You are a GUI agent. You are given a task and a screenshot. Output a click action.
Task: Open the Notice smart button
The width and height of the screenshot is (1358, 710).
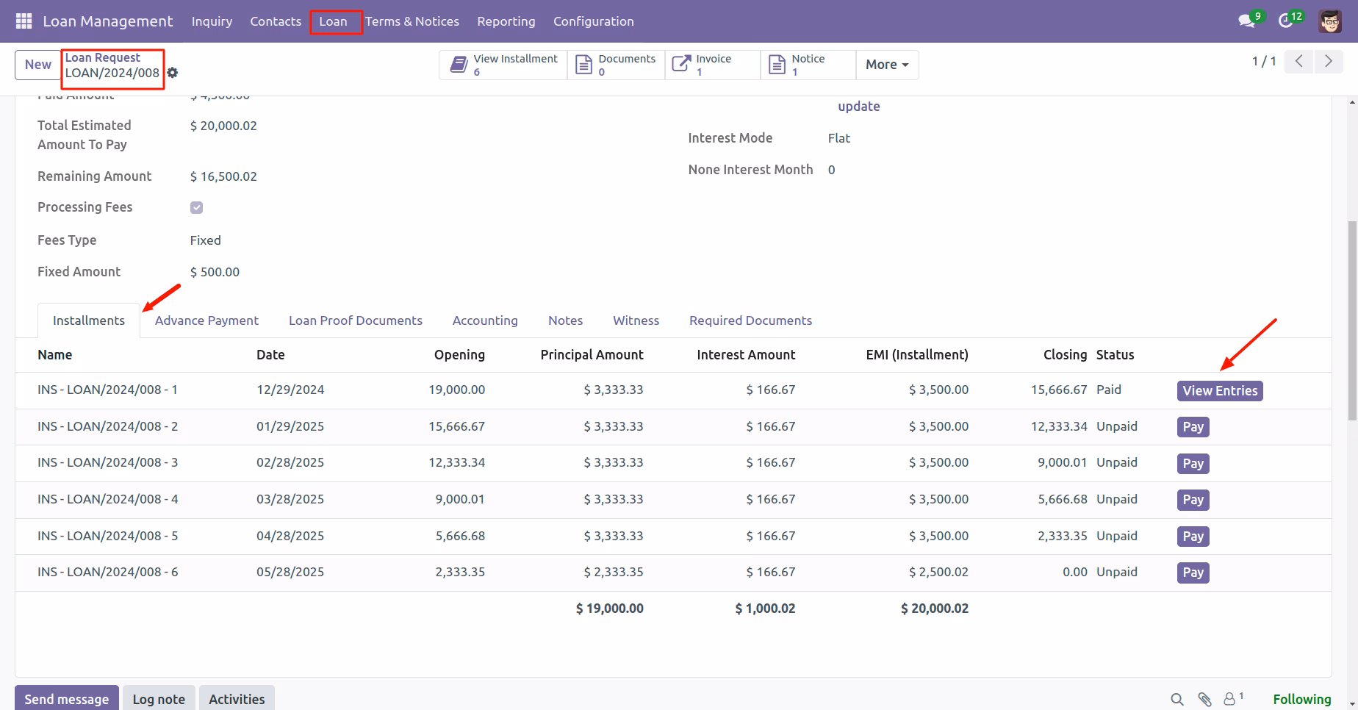click(808, 65)
